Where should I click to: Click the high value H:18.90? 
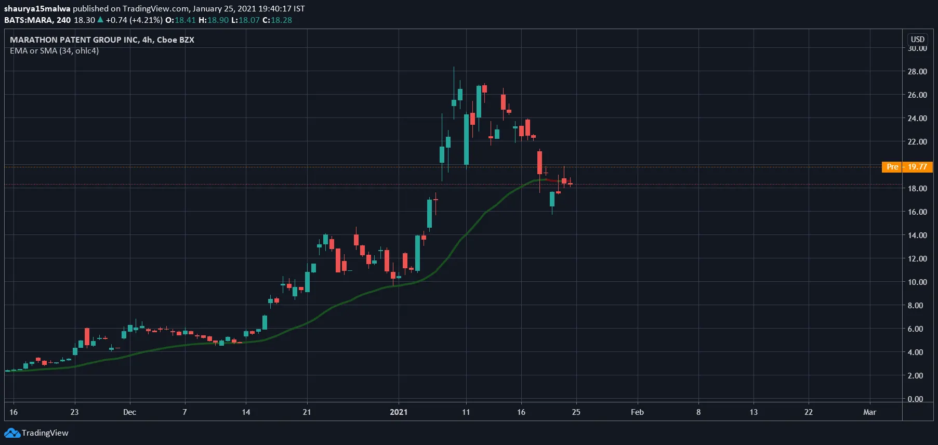click(214, 20)
